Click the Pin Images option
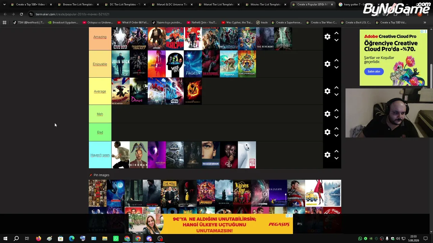Image resolution: width=433 pixels, height=243 pixels. point(99,175)
